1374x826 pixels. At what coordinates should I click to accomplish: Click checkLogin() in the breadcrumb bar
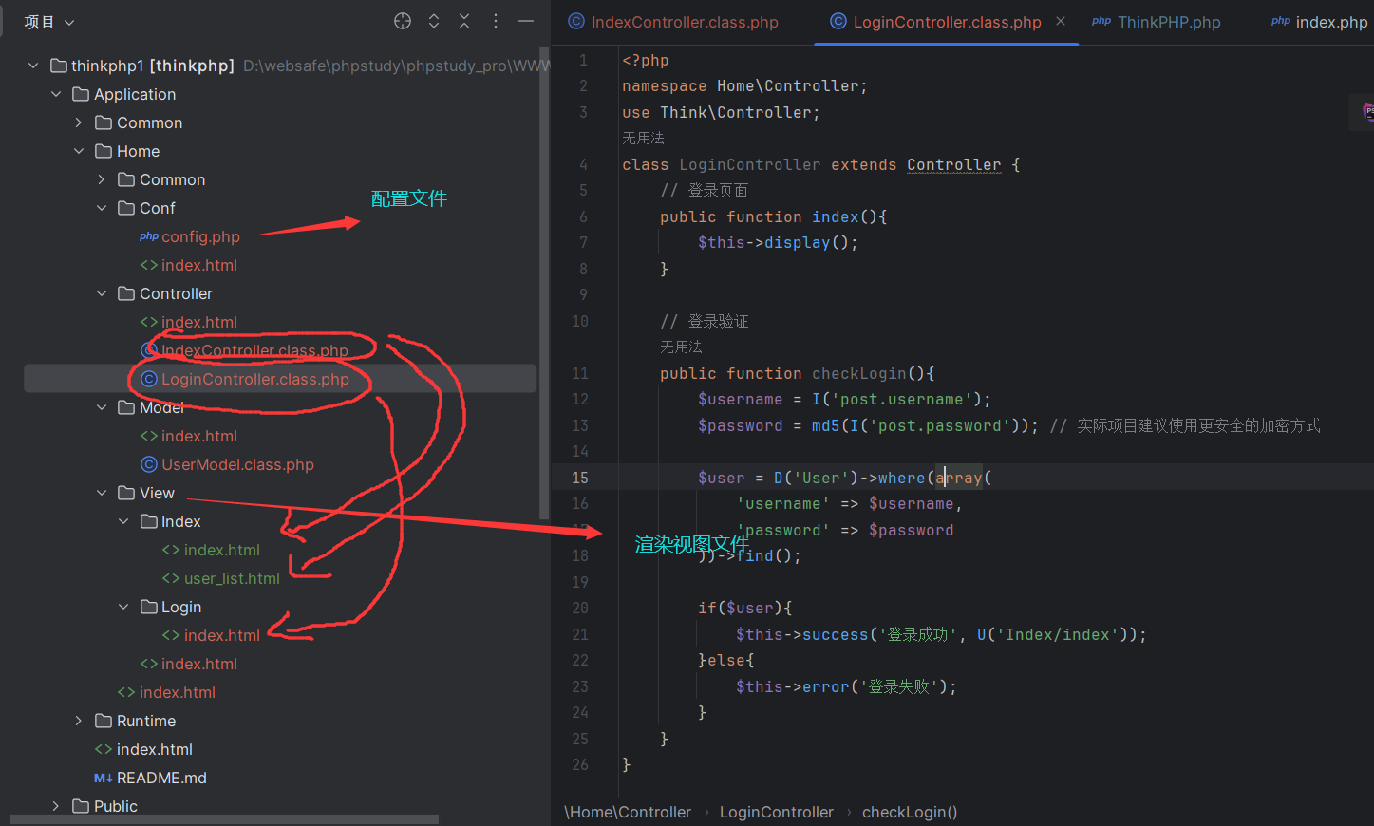click(x=909, y=812)
